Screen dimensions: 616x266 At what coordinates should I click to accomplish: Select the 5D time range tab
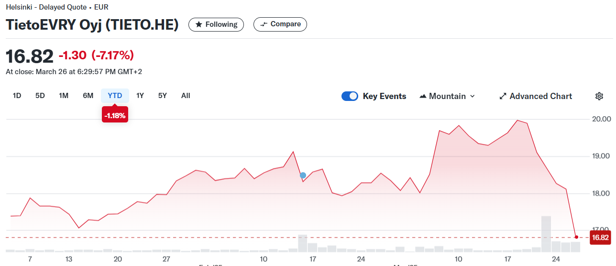tap(40, 96)
